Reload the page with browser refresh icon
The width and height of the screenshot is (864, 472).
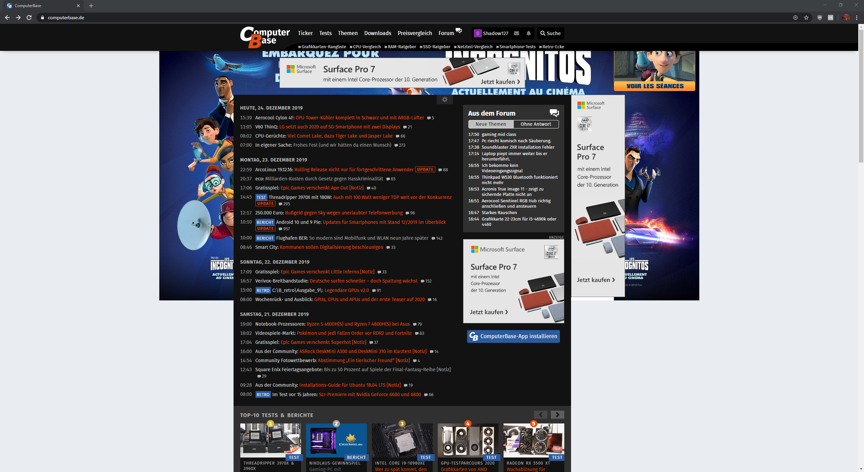pyautogui.click(x=29, y=18)
